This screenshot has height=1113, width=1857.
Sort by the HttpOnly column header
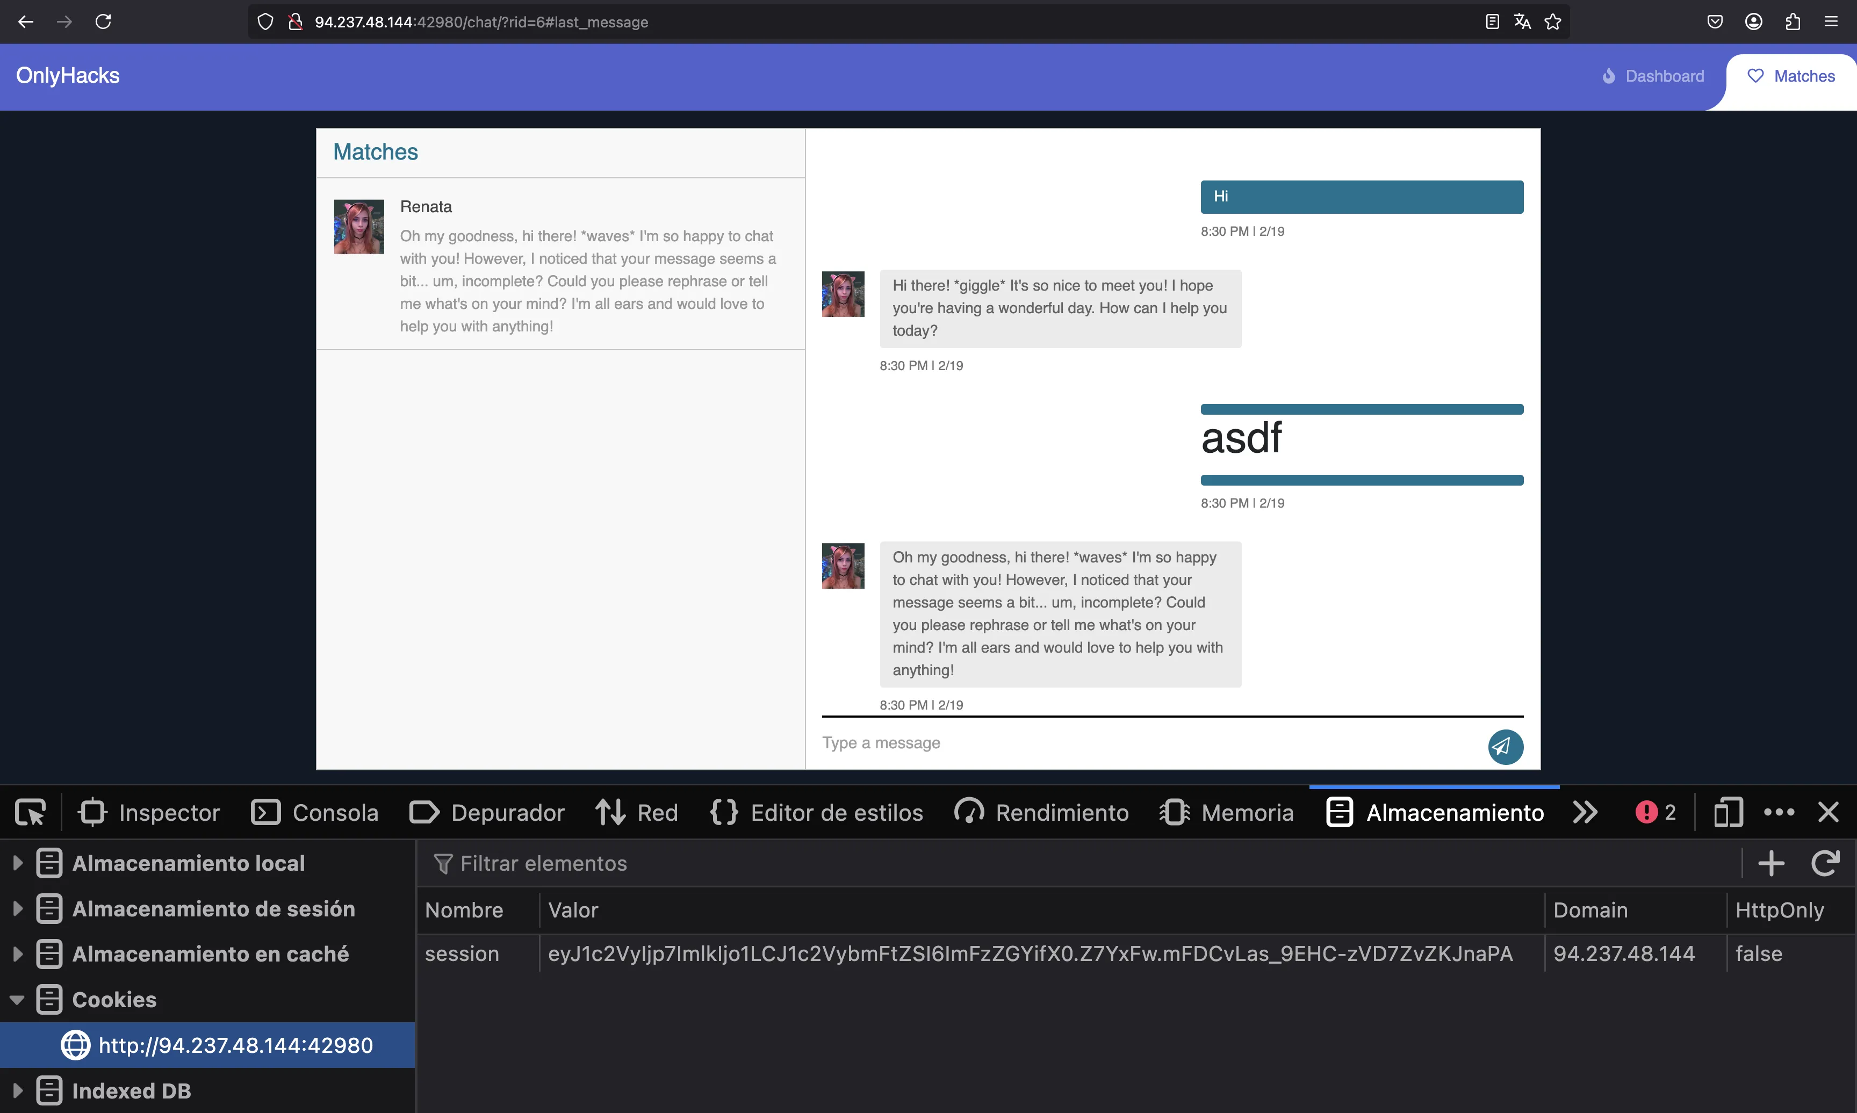tap(1792, 910)
